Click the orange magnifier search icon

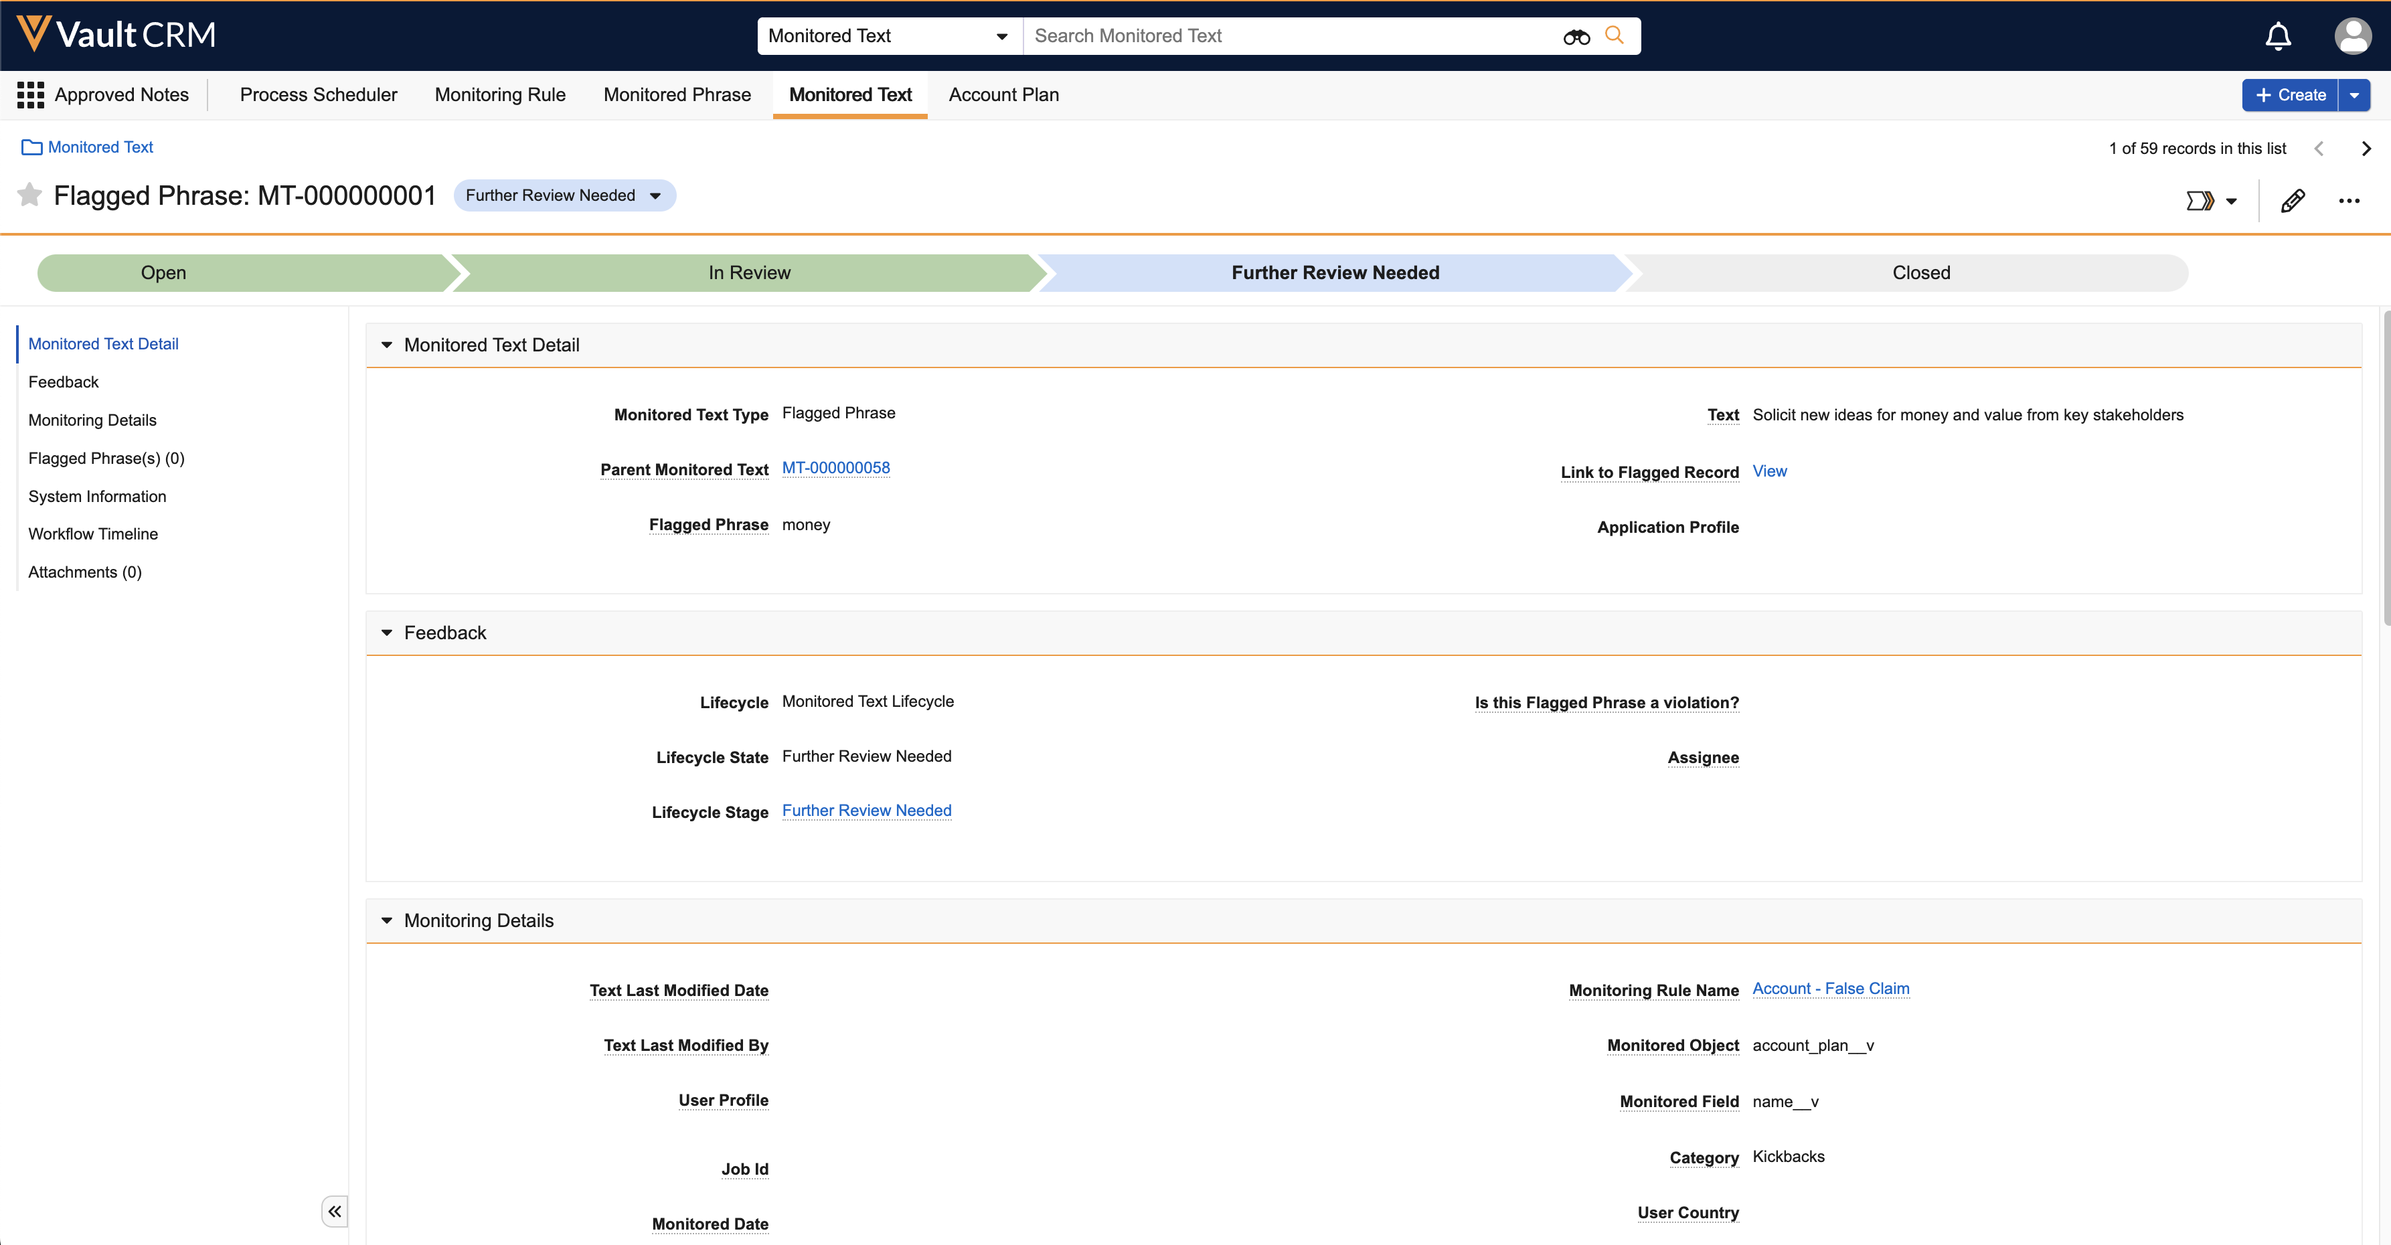point(1614,35)
